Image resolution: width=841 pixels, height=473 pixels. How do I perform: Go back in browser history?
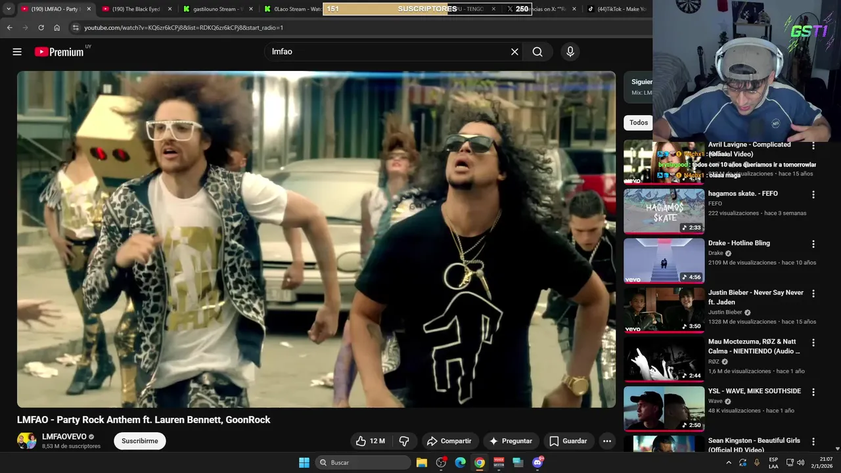point(9,28)
